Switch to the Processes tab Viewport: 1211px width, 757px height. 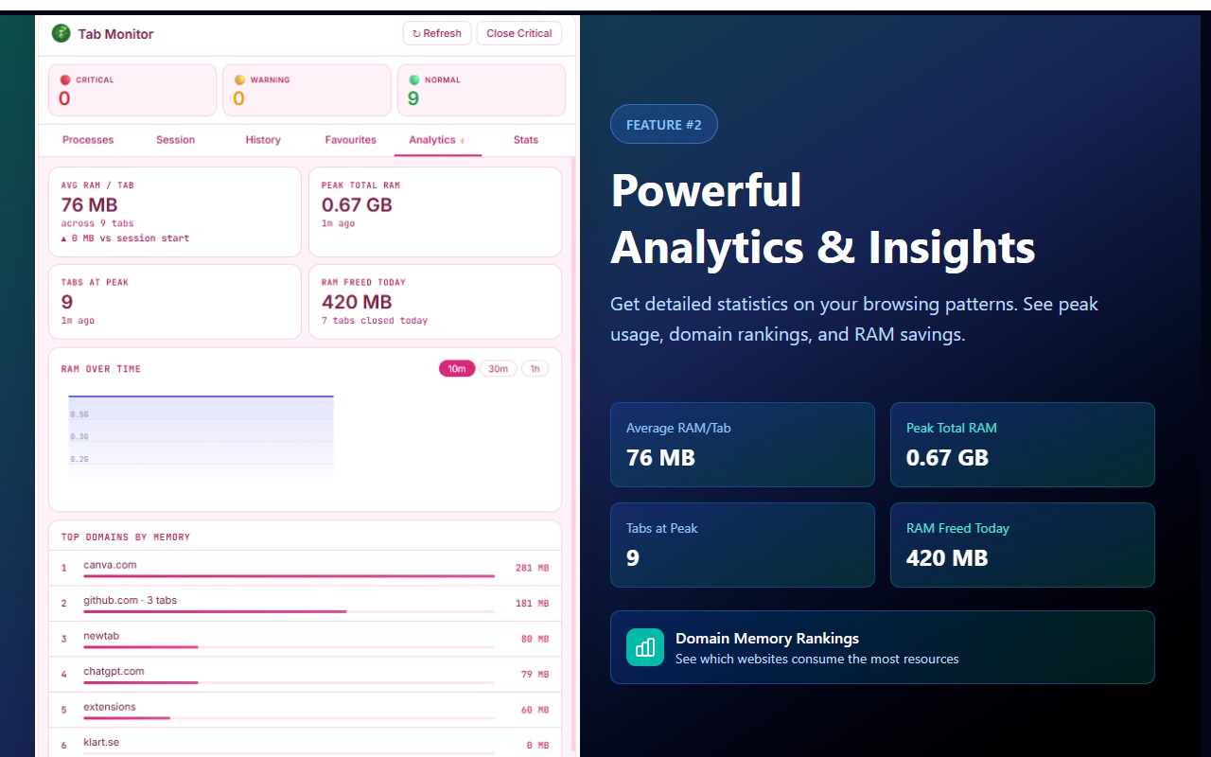tap(88, 140)
